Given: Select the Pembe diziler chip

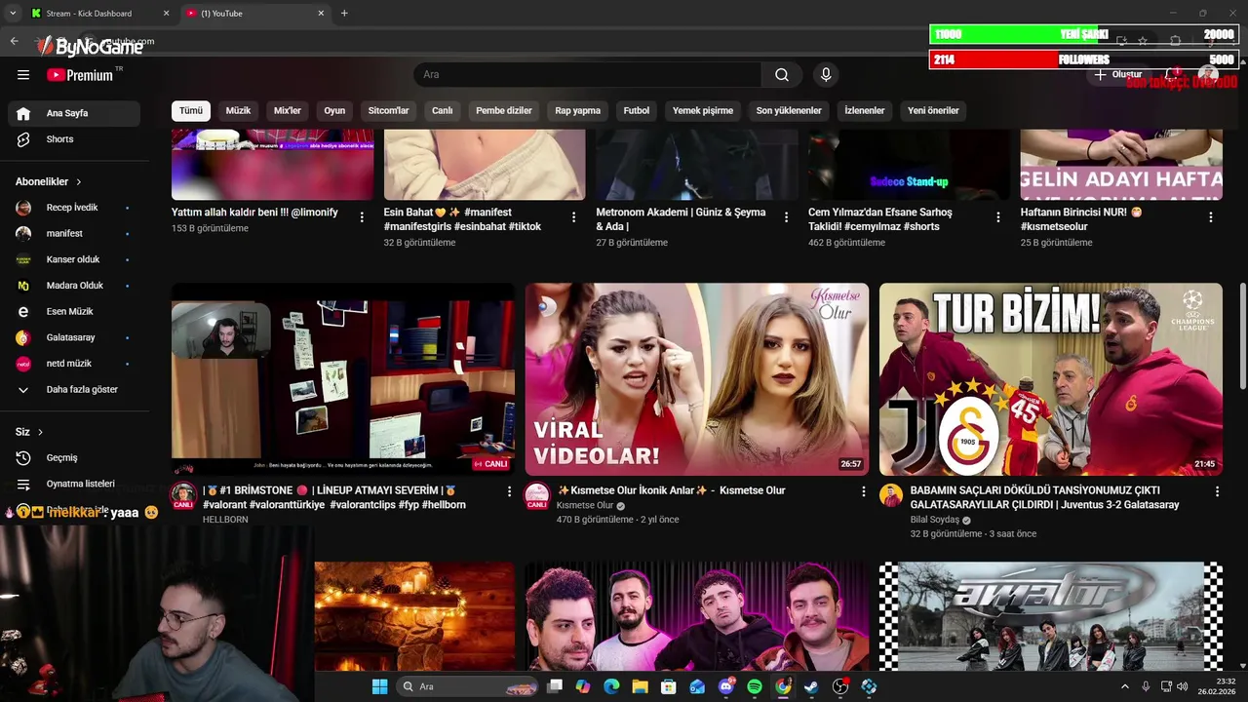Looking at the screenshot, I should (x=504, y=110).
